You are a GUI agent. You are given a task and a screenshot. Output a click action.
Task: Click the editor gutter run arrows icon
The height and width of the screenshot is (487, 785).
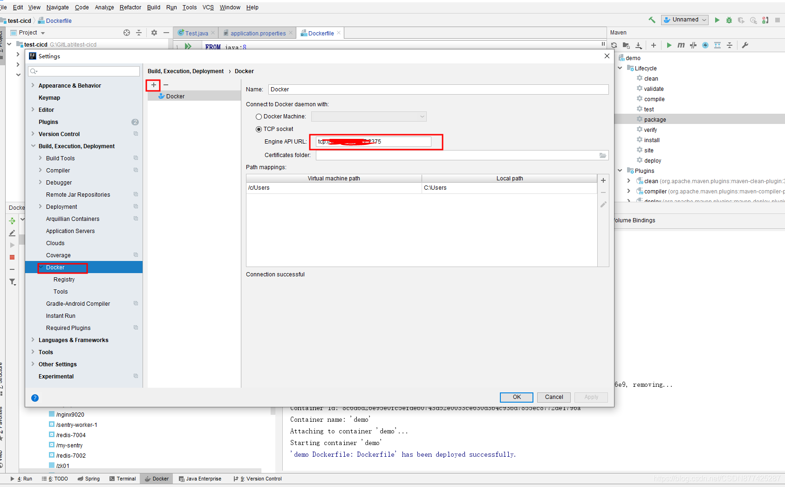(x=188, y=46)
